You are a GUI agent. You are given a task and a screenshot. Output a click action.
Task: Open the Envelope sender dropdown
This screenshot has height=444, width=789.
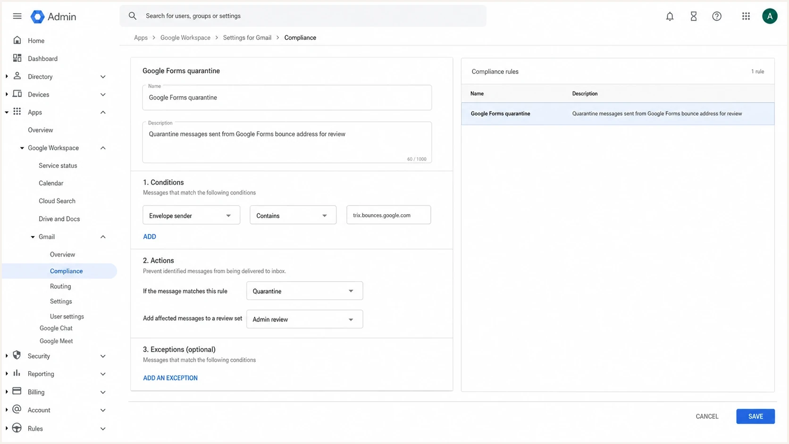[x=191, y=215]
